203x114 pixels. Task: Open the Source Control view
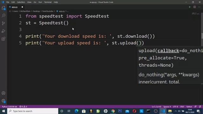coord(3,23)
